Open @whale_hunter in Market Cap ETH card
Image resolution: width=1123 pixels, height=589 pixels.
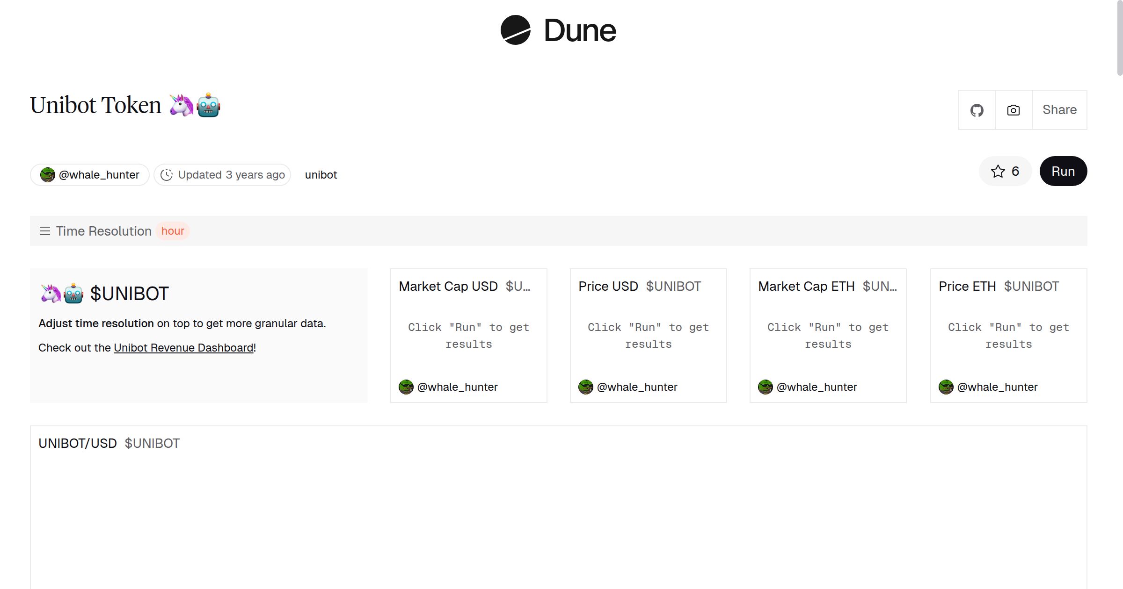click(817, 387)
